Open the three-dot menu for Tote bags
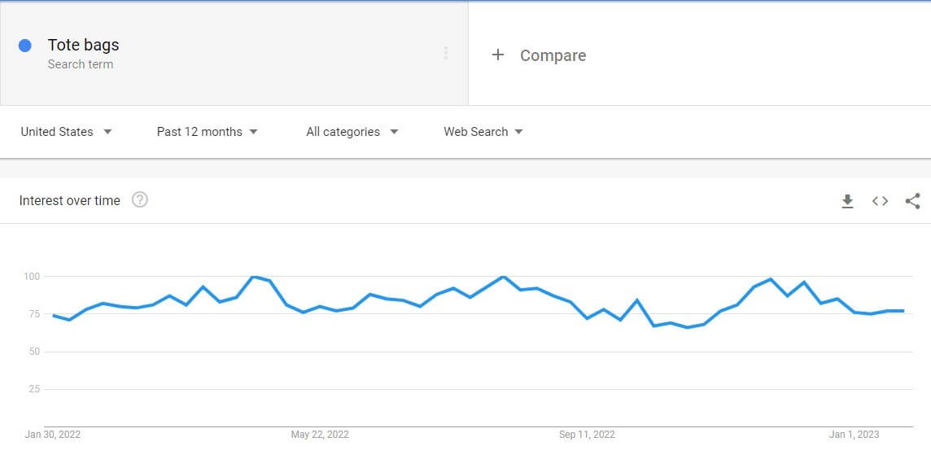The width and height of the screenshot is (931, 468). click(445, 54)
